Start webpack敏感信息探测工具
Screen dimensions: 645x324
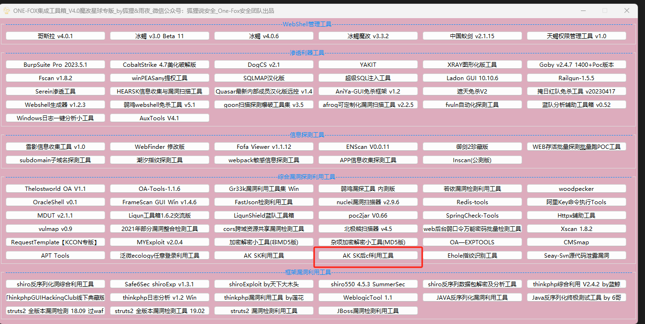pyautogui.click(x=264, y=160)
